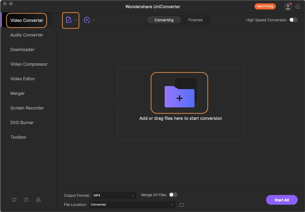Click the See Pricing button

click(x=265, y=6)
